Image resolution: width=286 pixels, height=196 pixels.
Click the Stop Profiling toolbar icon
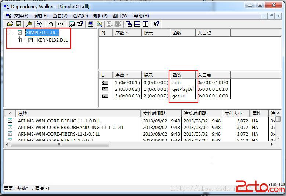(118, 24)
